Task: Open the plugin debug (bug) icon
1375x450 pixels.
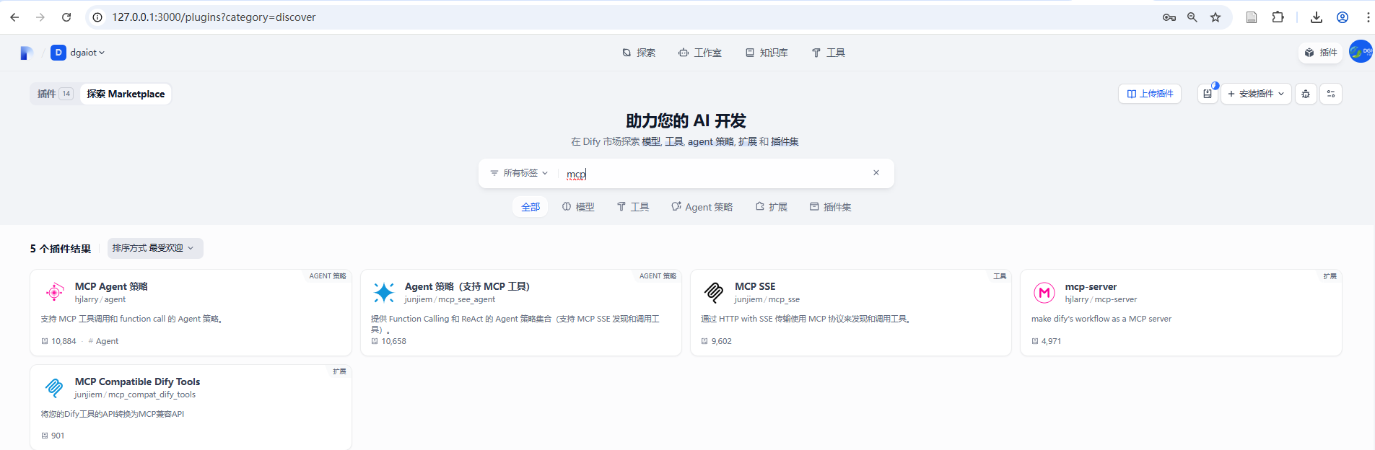Action: (x=1305, y=94)
